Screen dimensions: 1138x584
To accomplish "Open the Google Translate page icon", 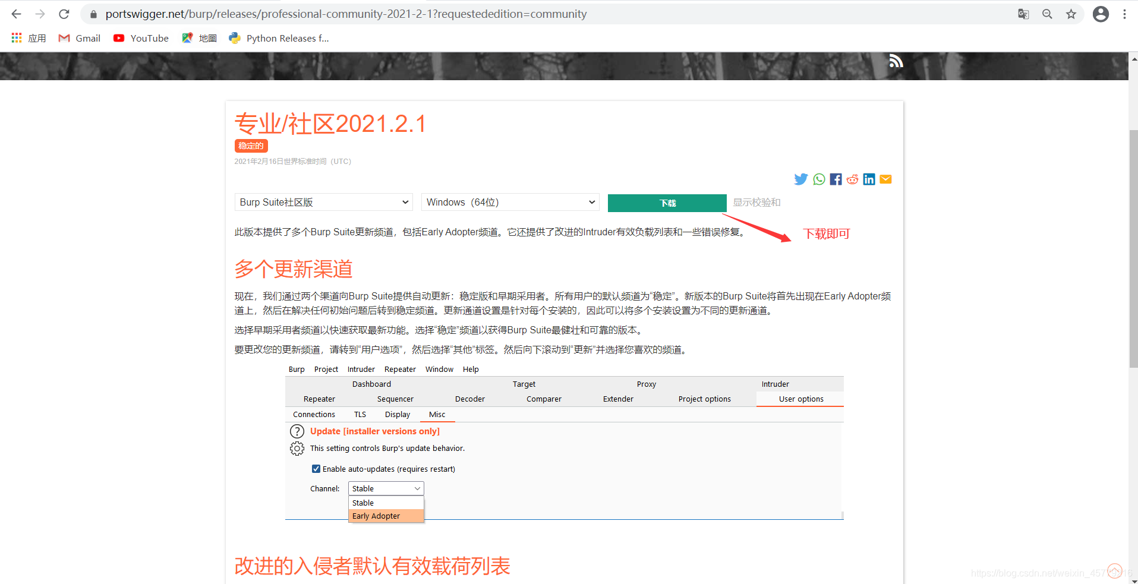I will tap(1023, 14).
